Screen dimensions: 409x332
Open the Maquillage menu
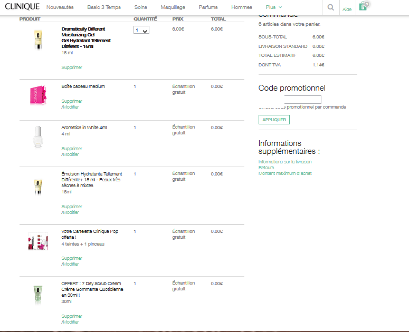[x=173, y=7]
